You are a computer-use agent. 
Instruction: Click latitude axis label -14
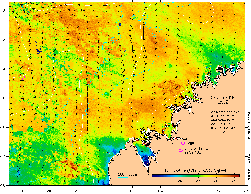pos(3,69)
